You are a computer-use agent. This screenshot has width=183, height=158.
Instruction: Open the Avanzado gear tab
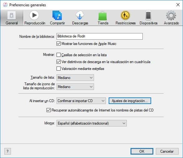171,18
